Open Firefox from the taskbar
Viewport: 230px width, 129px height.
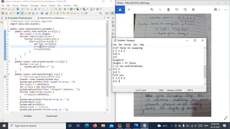[95, 126]
